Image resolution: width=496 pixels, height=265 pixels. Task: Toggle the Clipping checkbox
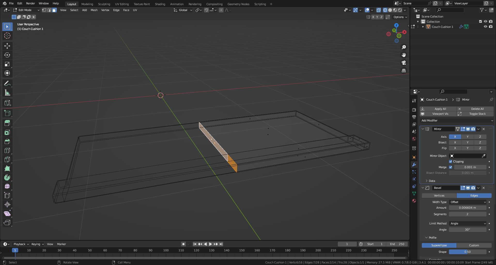[451, 162]
